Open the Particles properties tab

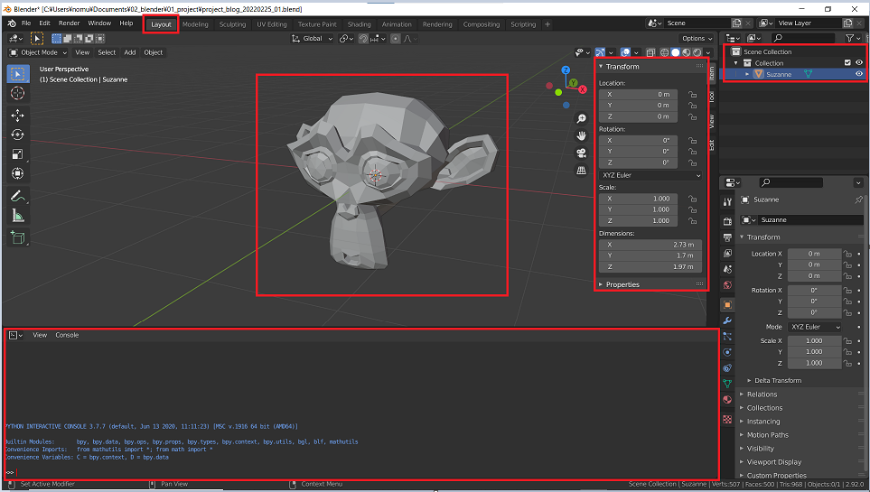coord(727,336)
